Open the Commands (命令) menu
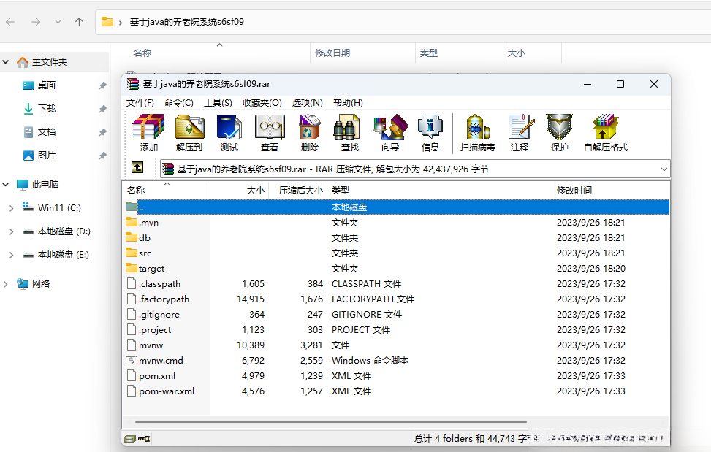711x452 pixels. coord(178,103)
